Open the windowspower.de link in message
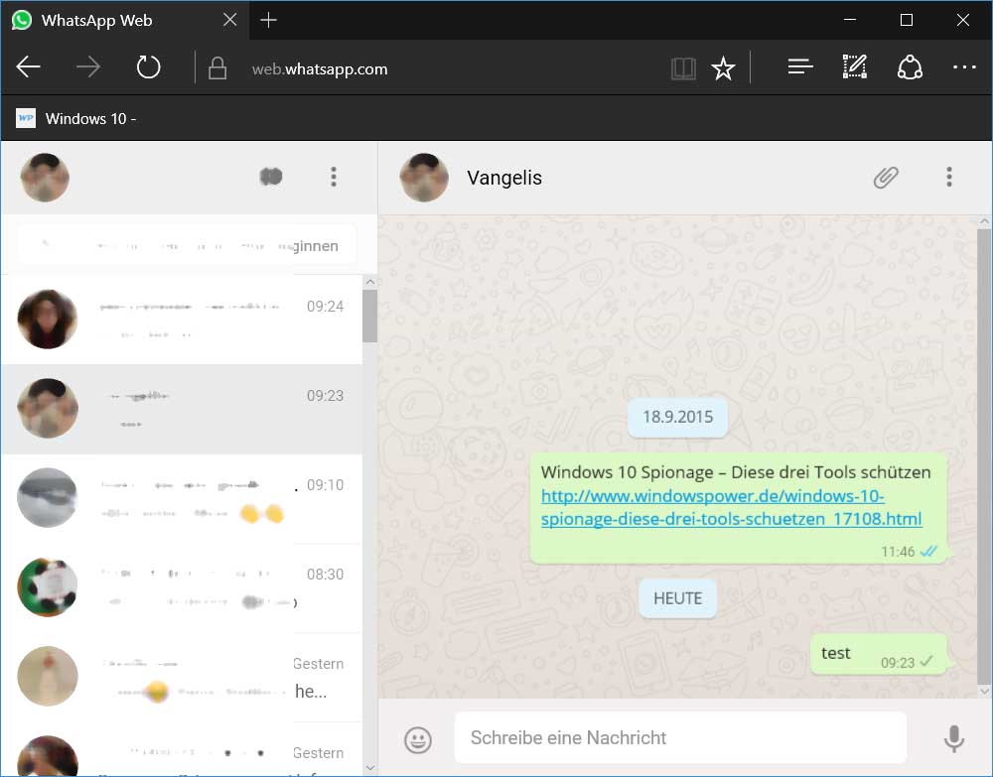The image size is (993, 777). pyautogui.click(x=732, y=507)
